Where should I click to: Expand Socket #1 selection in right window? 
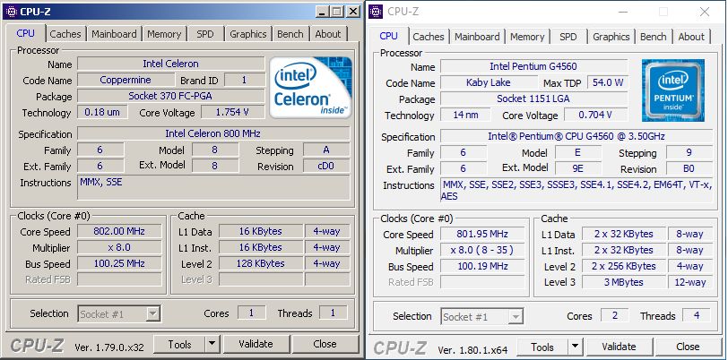click(515, 317)
